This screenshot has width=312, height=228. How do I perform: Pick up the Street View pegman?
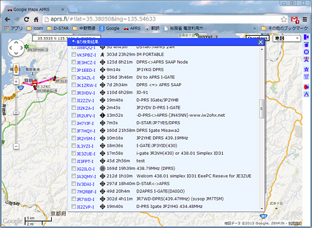16,69
